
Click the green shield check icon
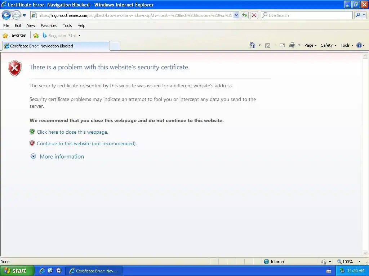pyautogui.click(x=32, y=132)
